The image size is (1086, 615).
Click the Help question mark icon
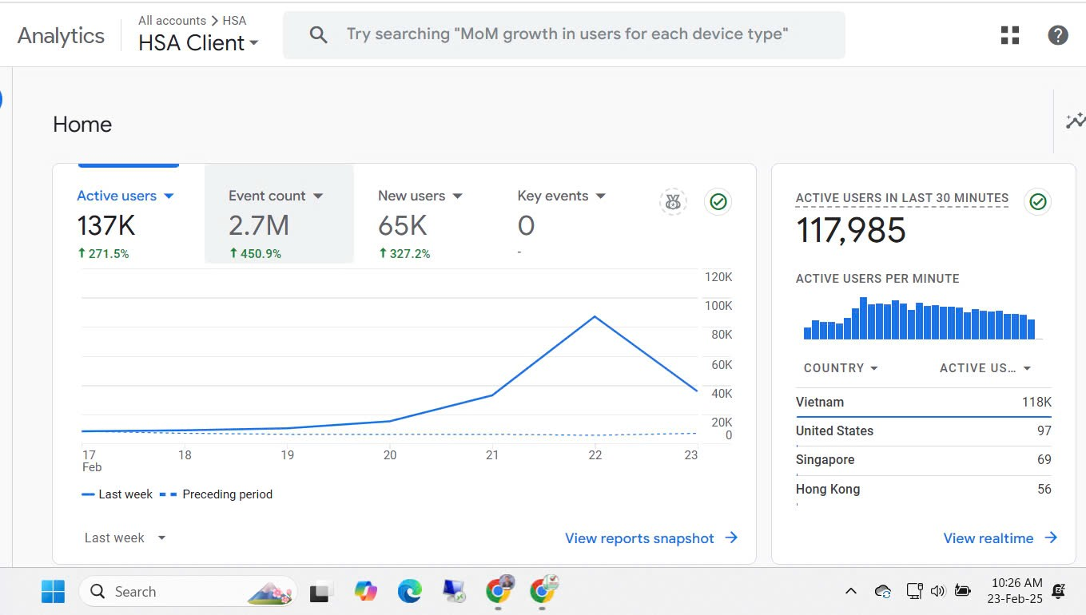pos(1057,35)
